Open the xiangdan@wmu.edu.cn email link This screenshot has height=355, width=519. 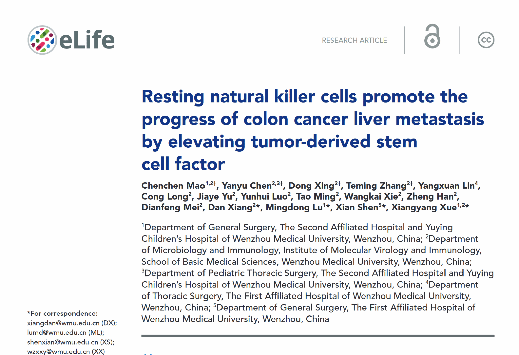[63, 323]
